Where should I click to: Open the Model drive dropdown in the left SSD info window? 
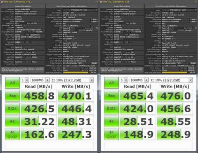pos(80,10)
